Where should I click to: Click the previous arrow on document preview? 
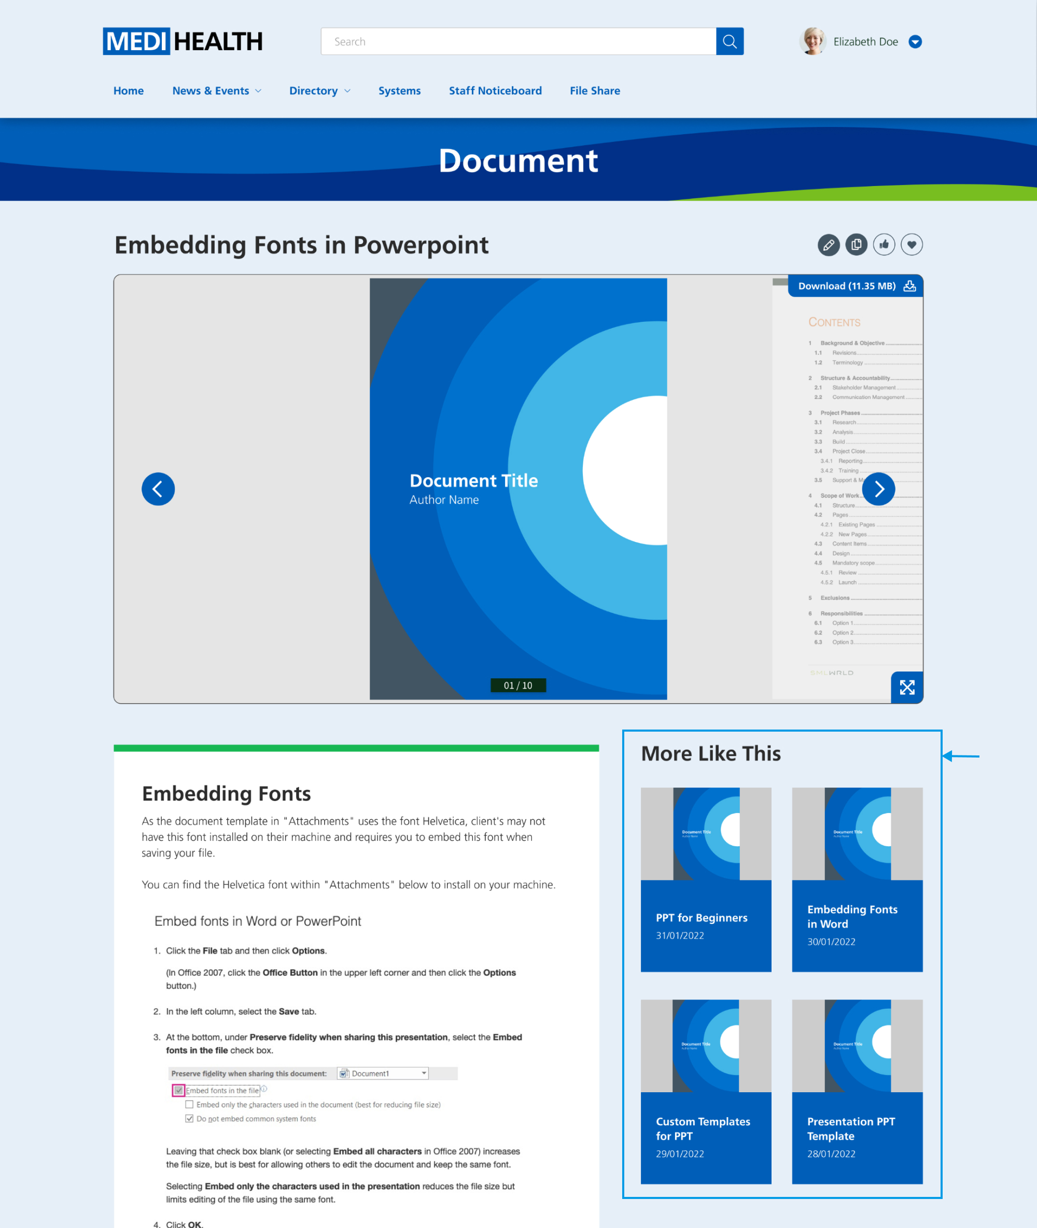click(159, 488)
